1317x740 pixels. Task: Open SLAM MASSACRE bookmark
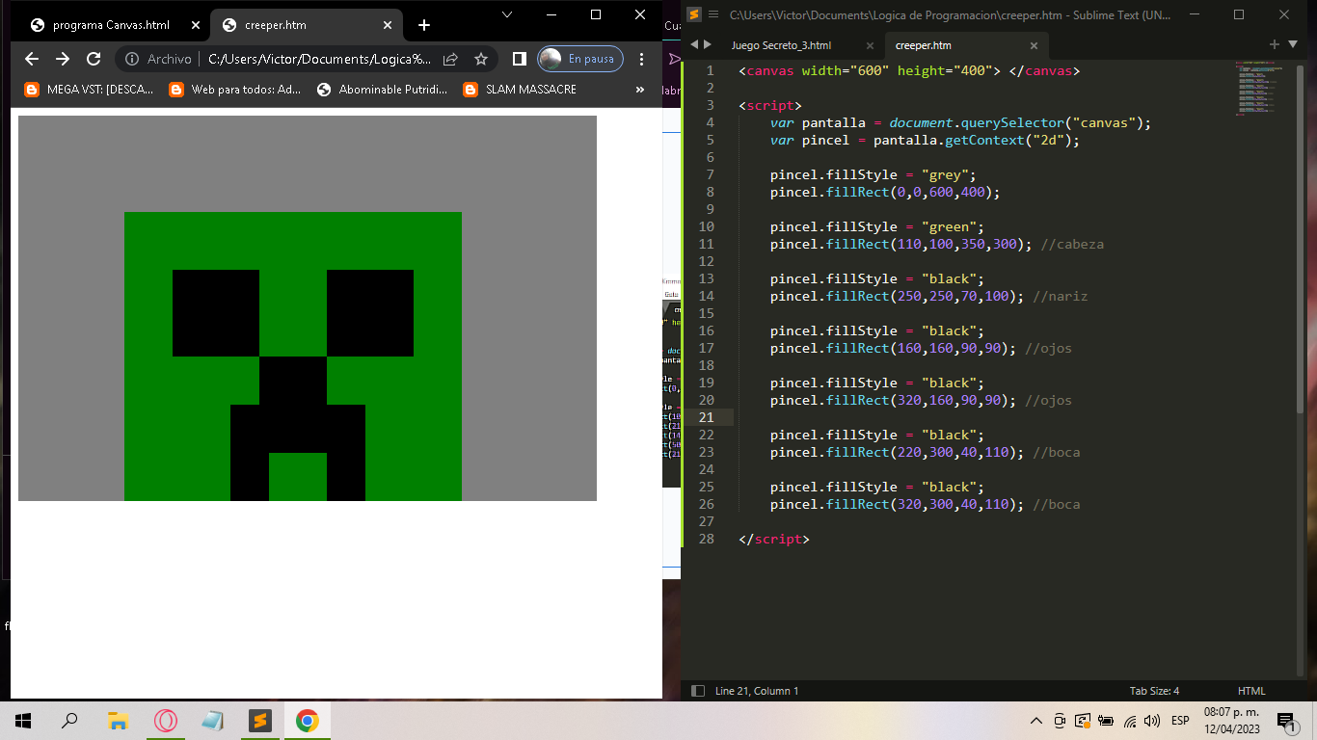click(x=520, y=90)
